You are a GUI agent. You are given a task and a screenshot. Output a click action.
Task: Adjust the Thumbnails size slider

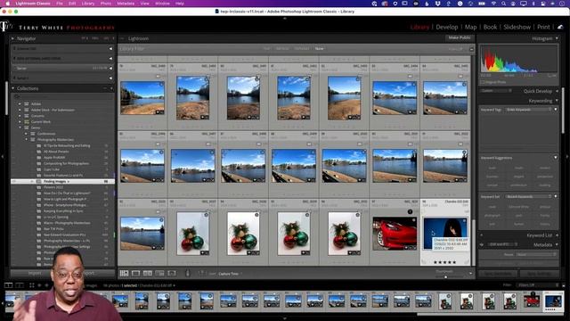pyautogui.click(x=446, y=276)
